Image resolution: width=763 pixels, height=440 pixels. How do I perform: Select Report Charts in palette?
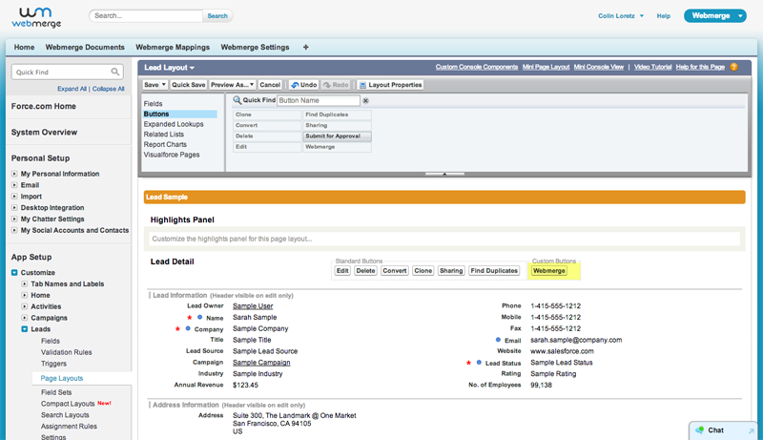[x=165, y=144]
